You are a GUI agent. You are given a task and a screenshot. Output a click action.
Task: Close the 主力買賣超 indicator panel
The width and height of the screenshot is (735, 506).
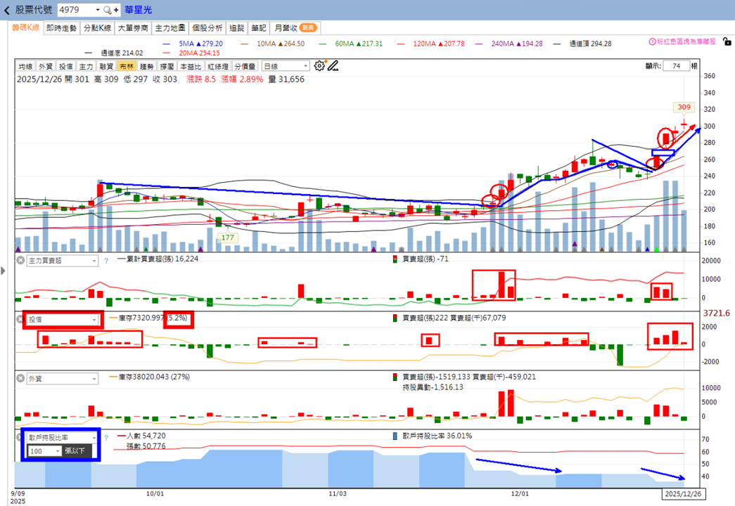pyautogui.click(x=20, y=260)
